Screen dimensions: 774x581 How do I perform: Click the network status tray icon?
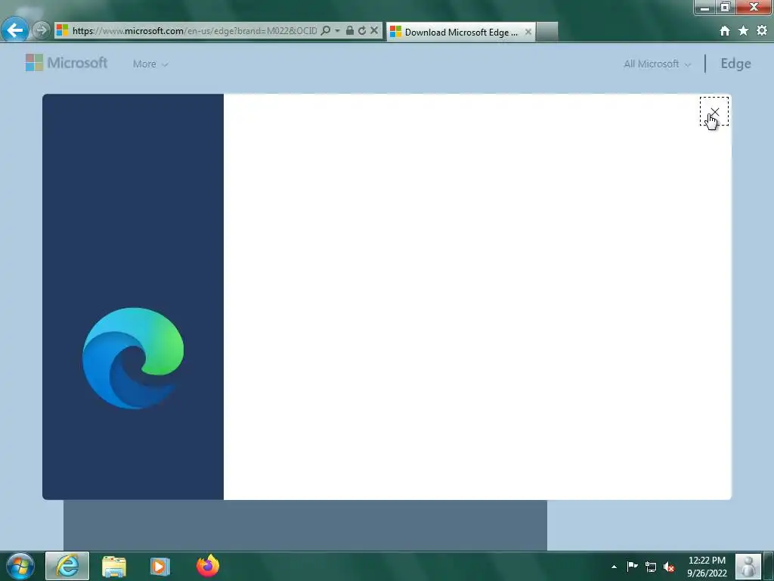tap(651, 567)
